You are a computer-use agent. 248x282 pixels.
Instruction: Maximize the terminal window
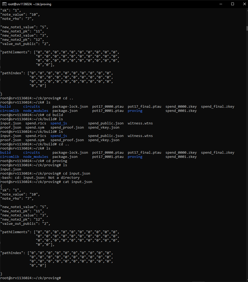[233, 4]
